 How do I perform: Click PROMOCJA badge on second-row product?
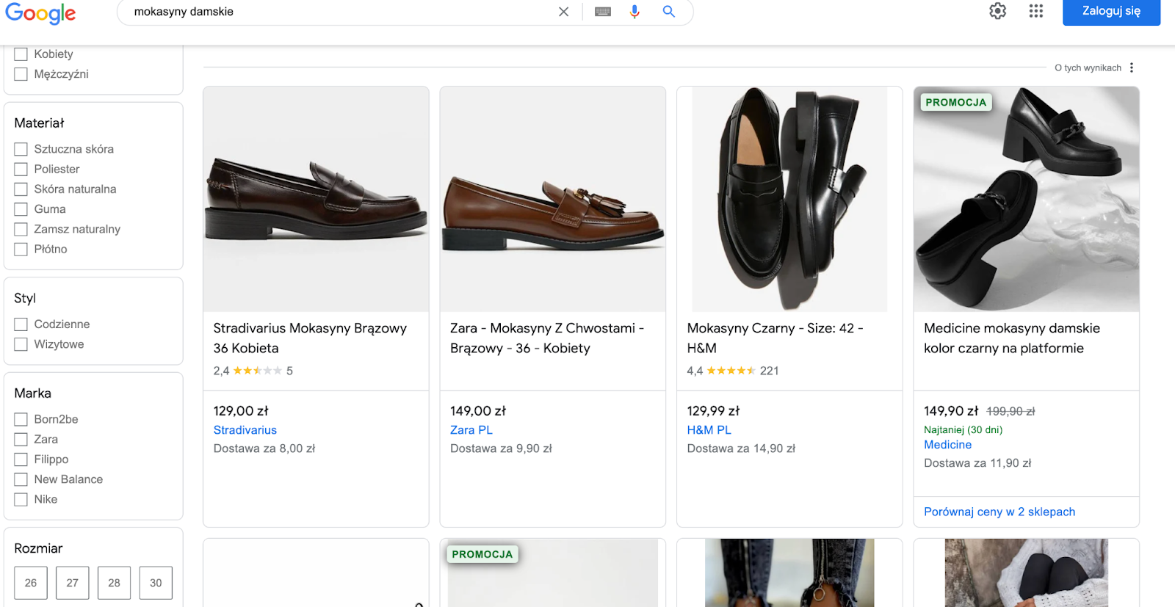482,555
